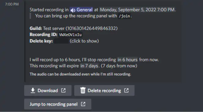The width and height of the screenshot is (203, 112).
Task: Click the 7:00 PM message timestamp
Action: pyautogui.click(x=12, y=4)
